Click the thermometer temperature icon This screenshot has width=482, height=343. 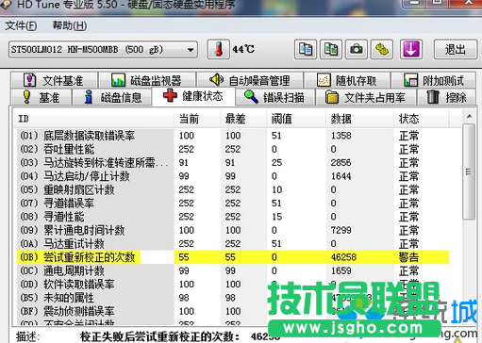(x=219, y=49)
